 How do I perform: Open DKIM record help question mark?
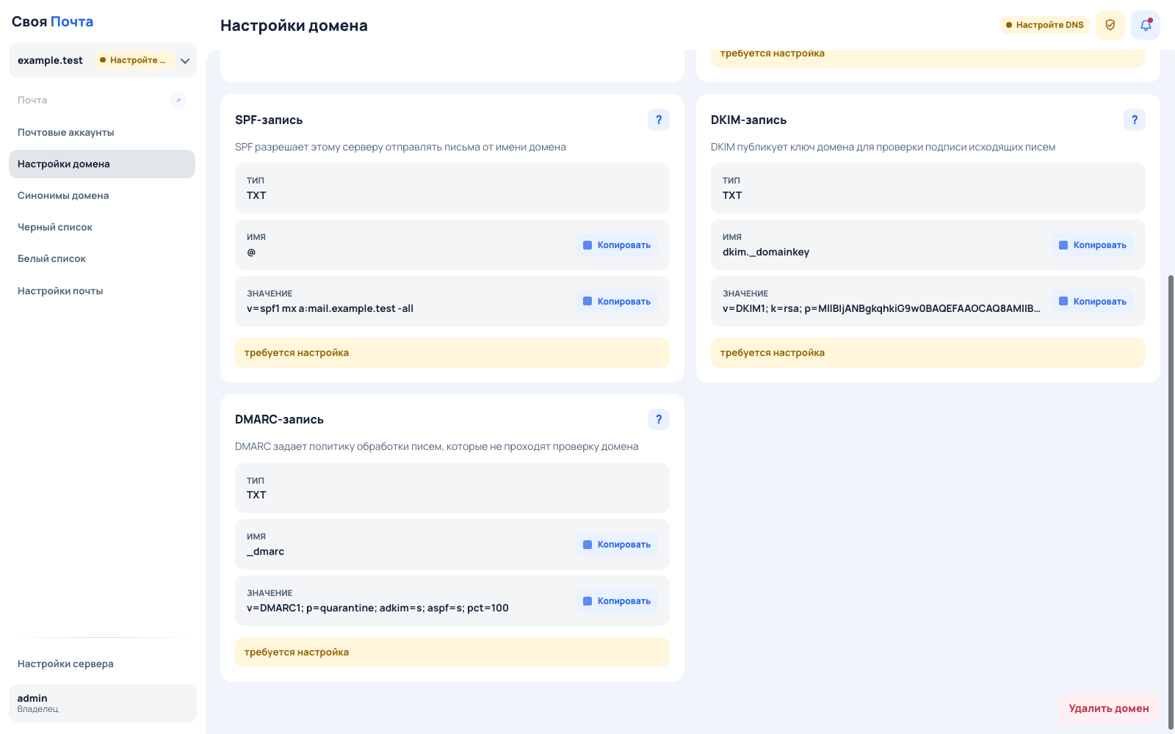coord(1135,120)
